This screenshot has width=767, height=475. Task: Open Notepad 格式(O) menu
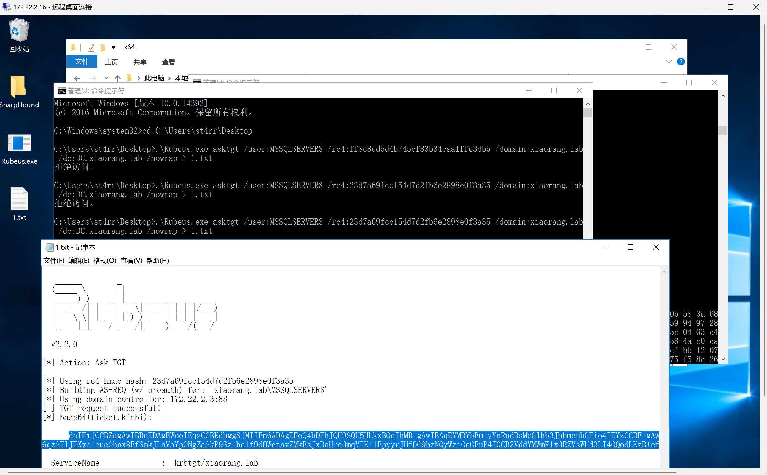tap(104, 260)
